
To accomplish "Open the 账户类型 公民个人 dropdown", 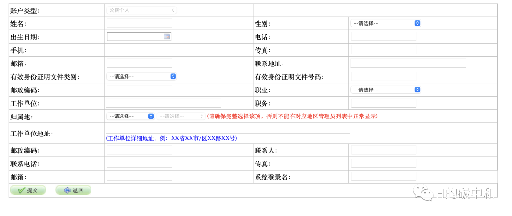I will pyautogui.click(x=141, y=10).
